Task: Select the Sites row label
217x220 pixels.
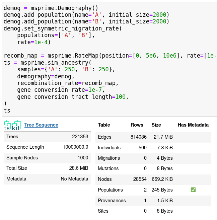Action: pos(103,211)
